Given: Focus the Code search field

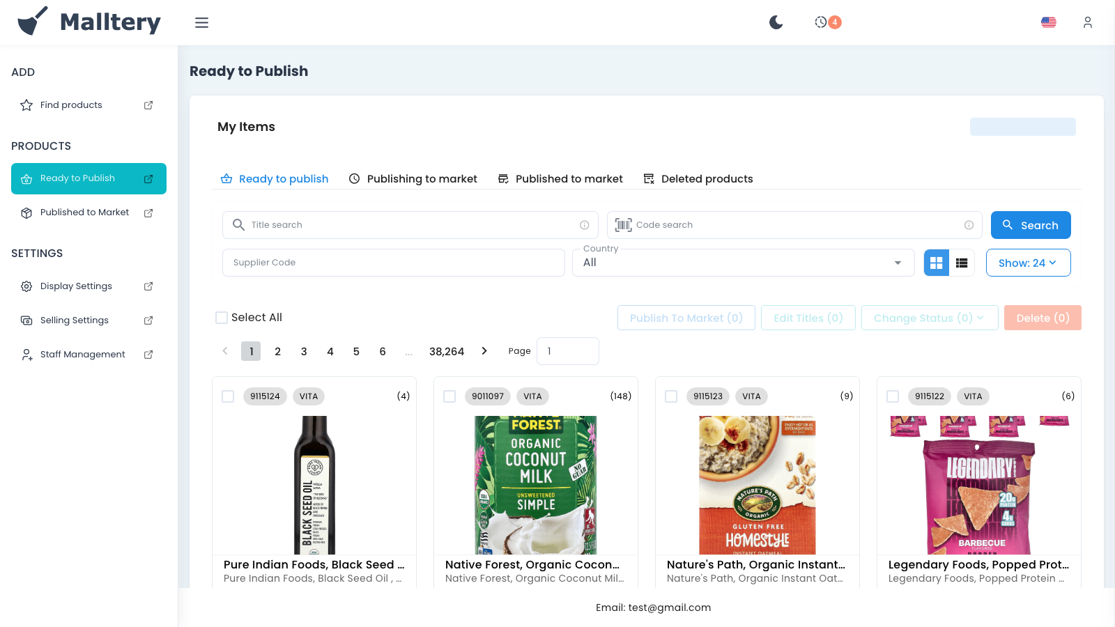Looking at the screenshot, I should pyautogui.click(x=794, y=225).
